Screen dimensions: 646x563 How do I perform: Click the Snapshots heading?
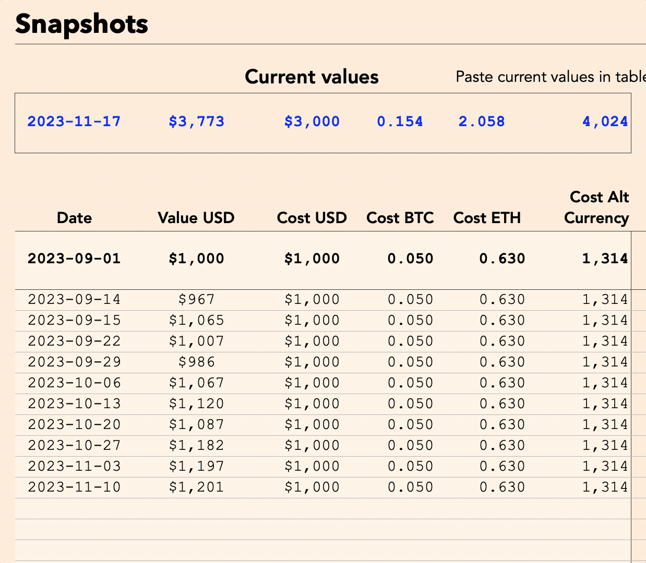[x=82, y=24]
